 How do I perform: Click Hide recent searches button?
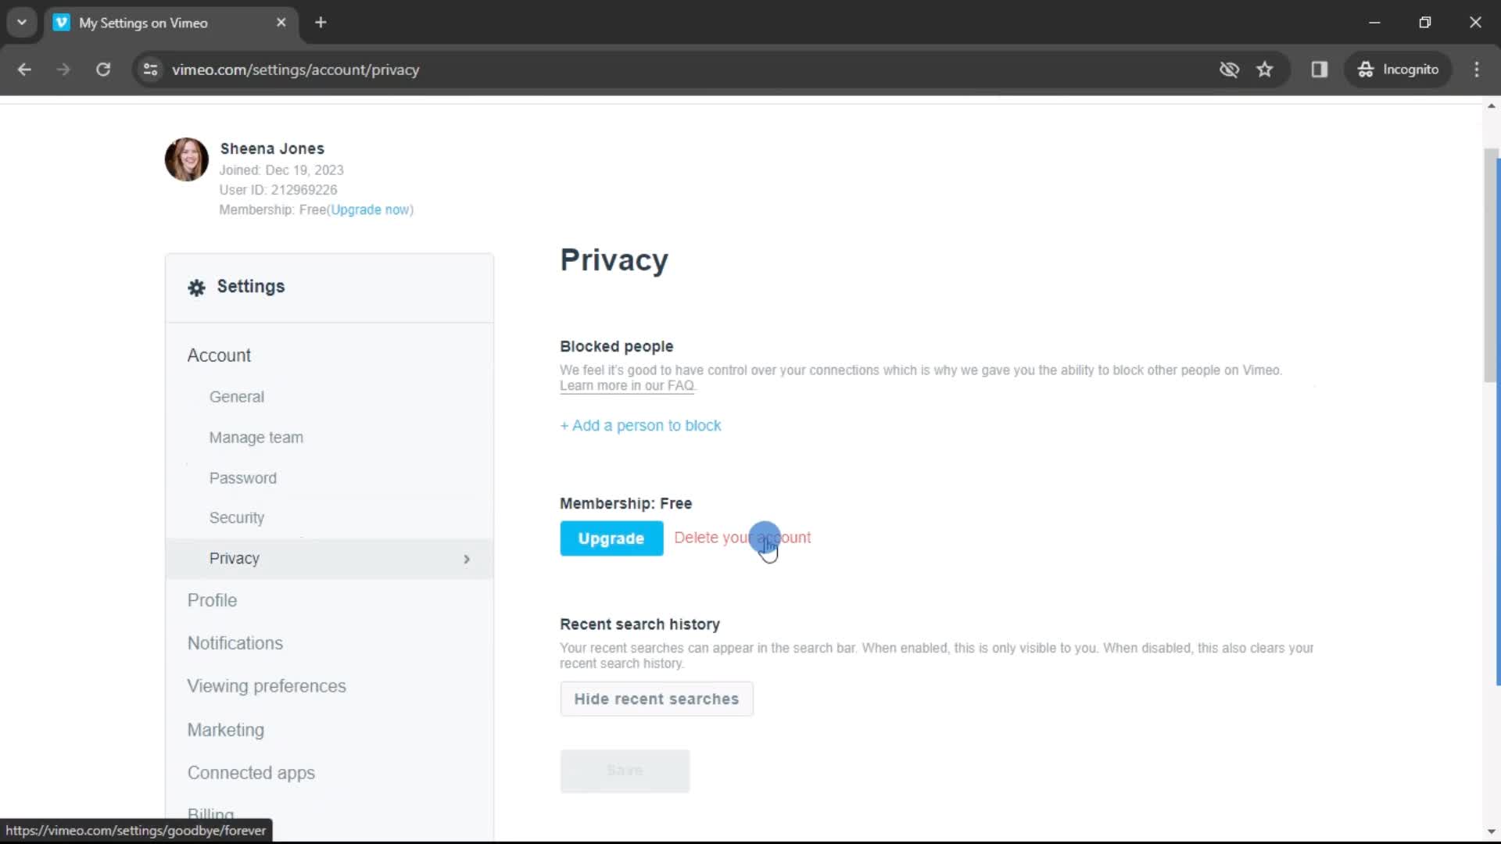pos(656,699)
